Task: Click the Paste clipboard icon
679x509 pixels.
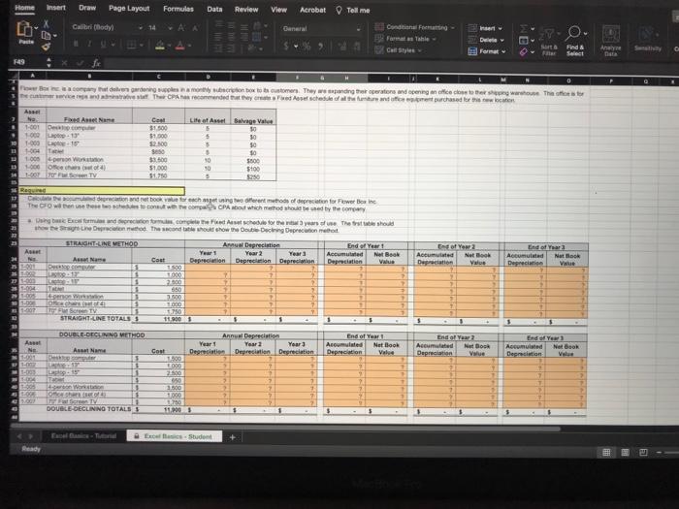Action: click(x=25, y=29)
